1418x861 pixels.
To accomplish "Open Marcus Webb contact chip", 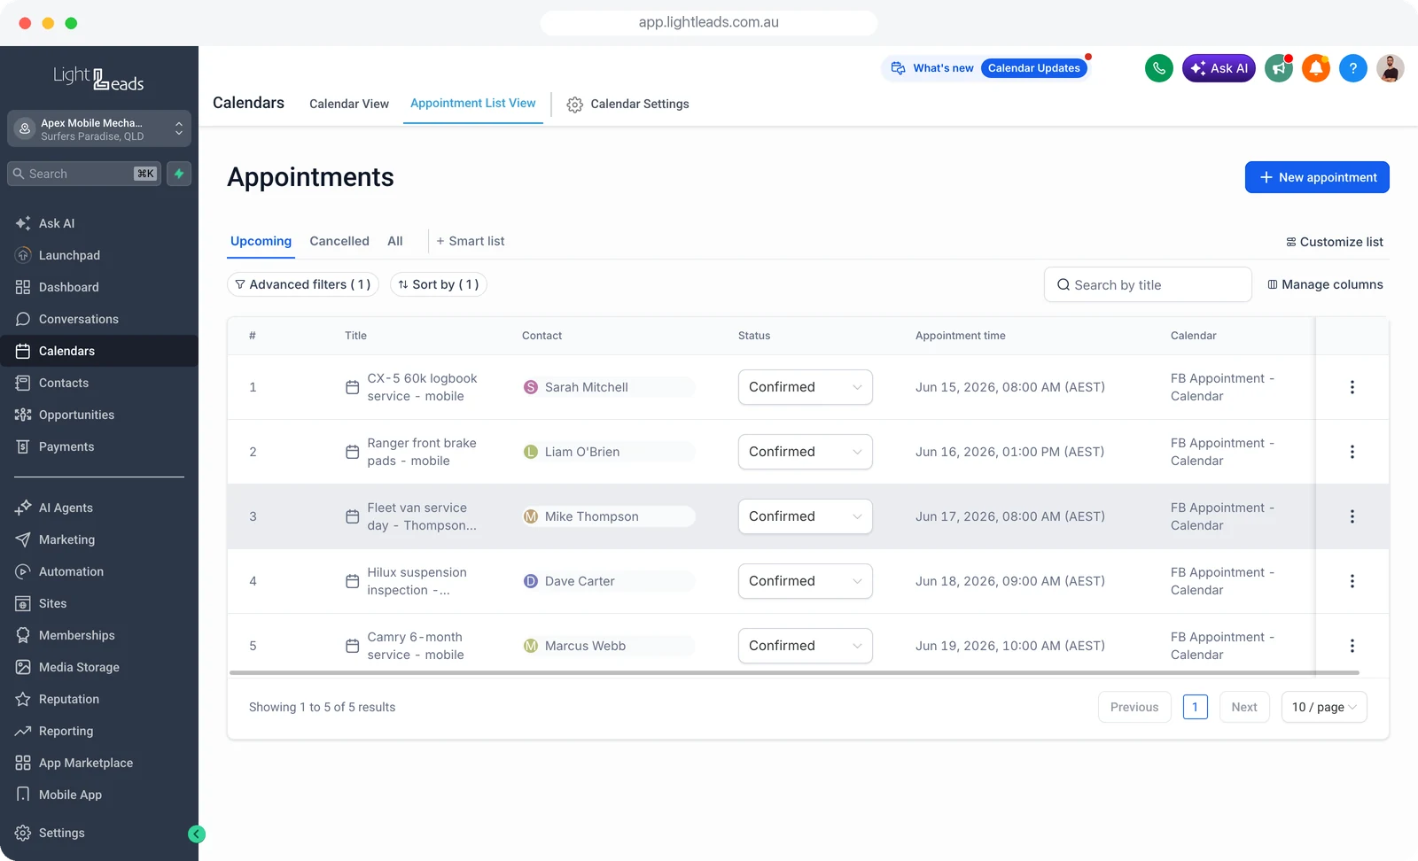I will pos(608,646).
